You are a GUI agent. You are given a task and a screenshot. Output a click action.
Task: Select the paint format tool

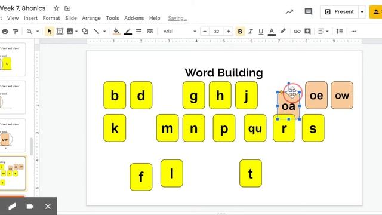(16, 32)
